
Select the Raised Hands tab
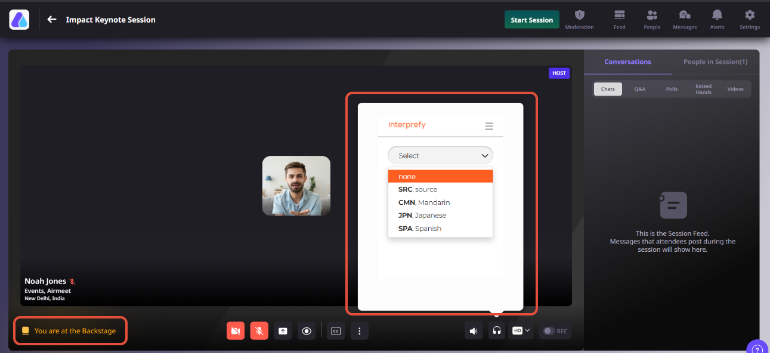coord(704,89)
